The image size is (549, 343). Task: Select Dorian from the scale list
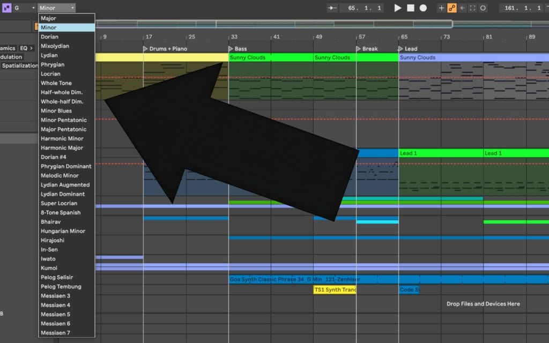click(x=50, y=37)
